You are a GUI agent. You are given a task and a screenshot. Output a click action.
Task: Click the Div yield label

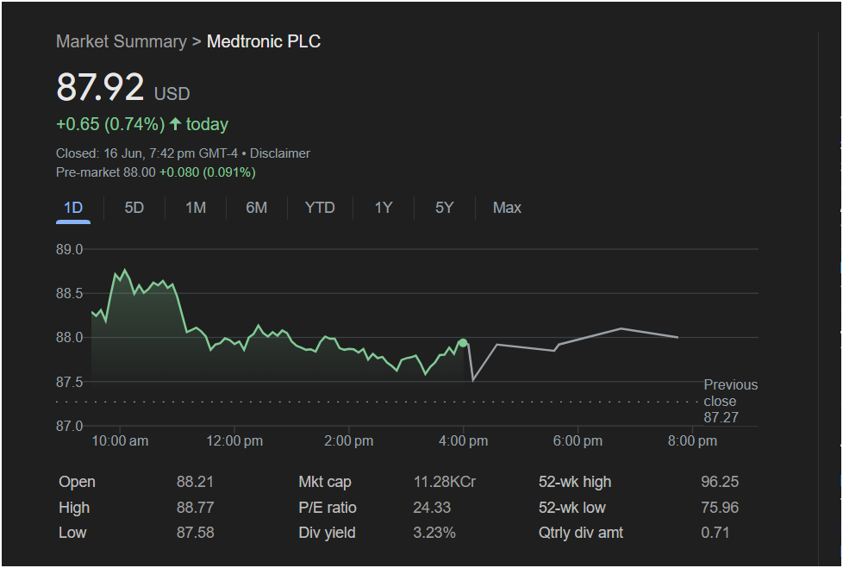327,533
